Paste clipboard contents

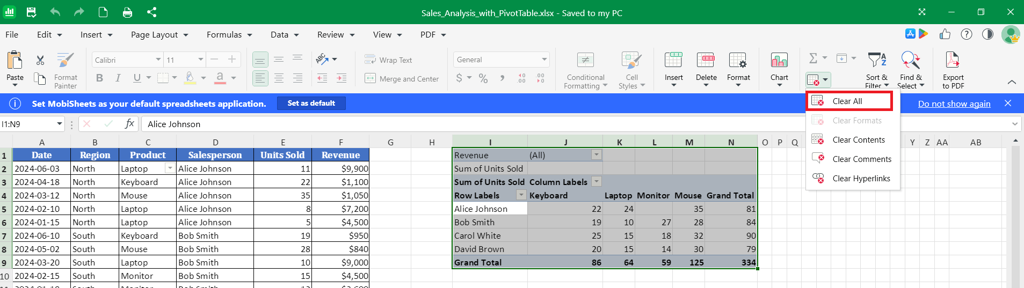15,69
